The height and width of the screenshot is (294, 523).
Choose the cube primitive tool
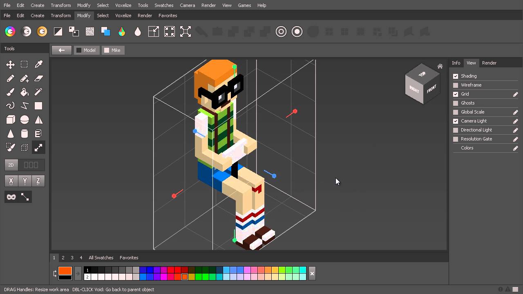point(11,120)
